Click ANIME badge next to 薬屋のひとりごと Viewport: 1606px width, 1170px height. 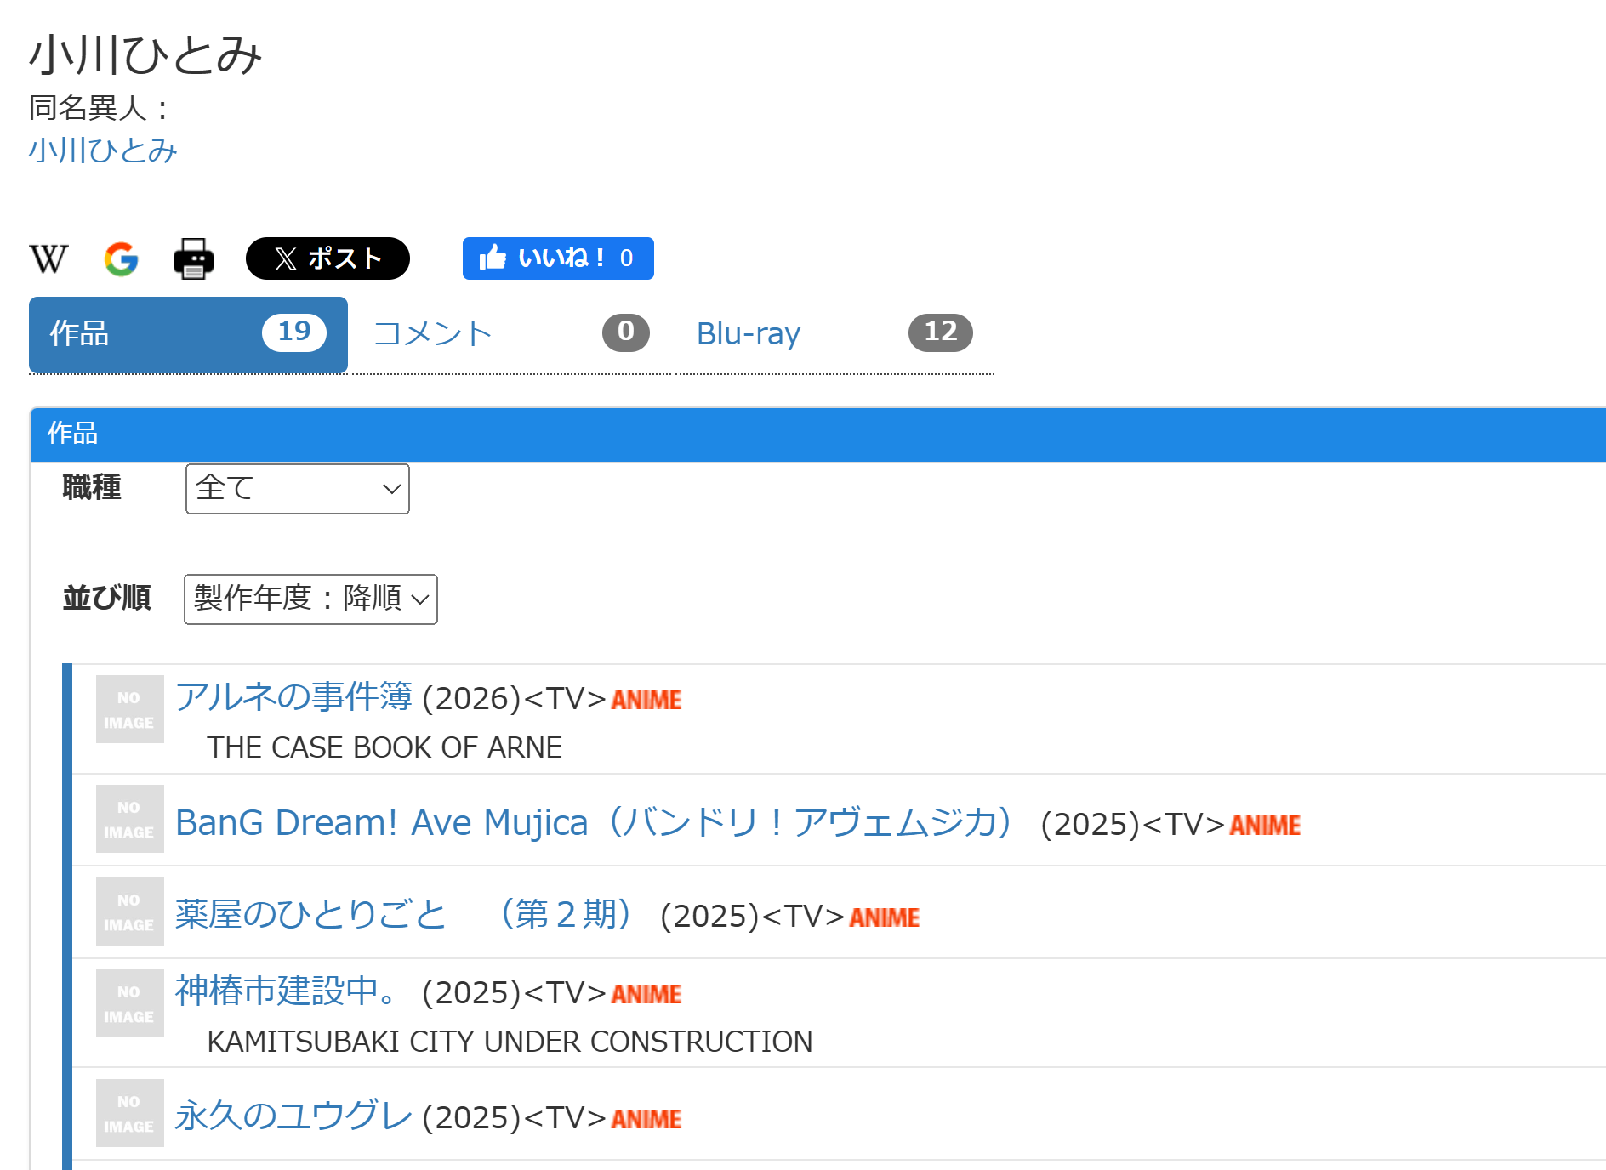884,917
